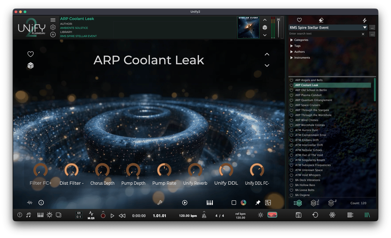Toggle the heart favorites filter in the browser
391x238 pixels.
(299, 20)
